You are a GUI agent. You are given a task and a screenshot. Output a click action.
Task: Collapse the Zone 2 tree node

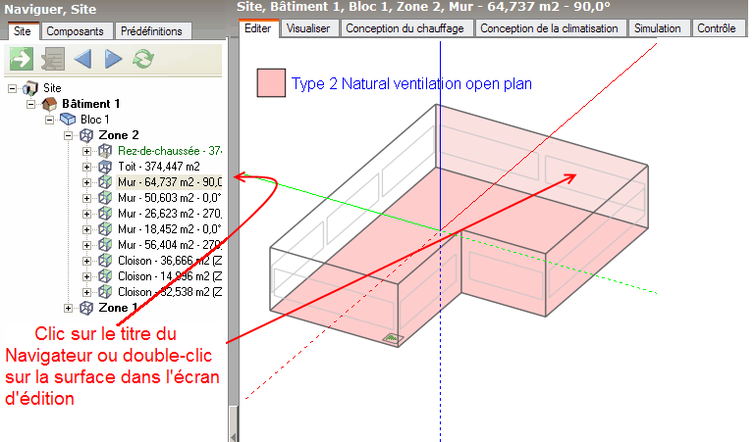tap(70, 135)
